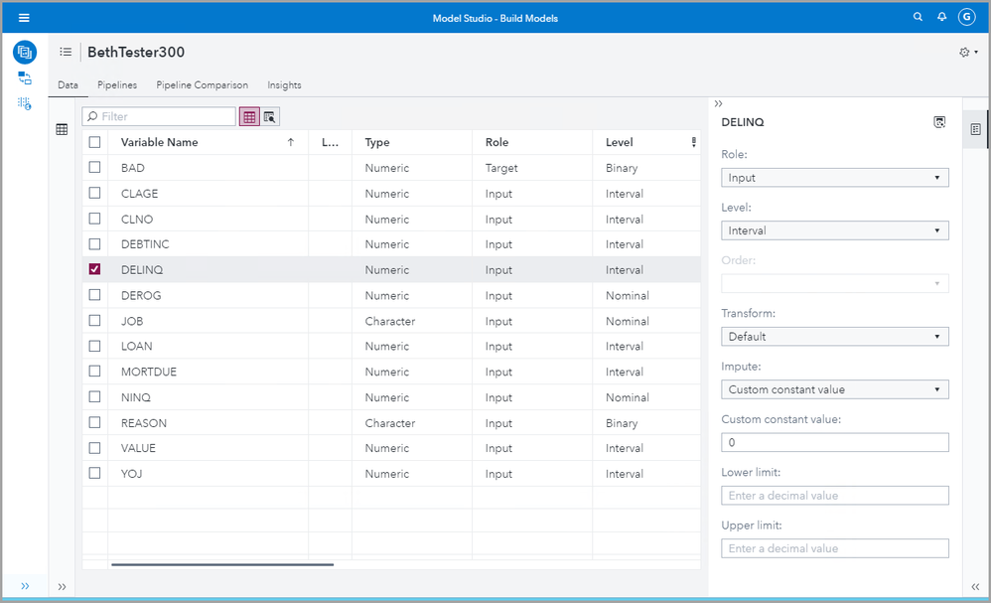Open the hamburger menu in the title bar

tap(24, 18)
